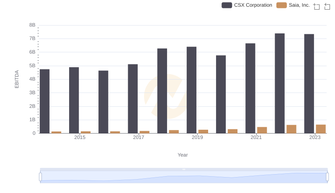The width and height of the screenshot is (335, 193).
Task: Click the '2017' x-axis label
Action: click(139, 137)
